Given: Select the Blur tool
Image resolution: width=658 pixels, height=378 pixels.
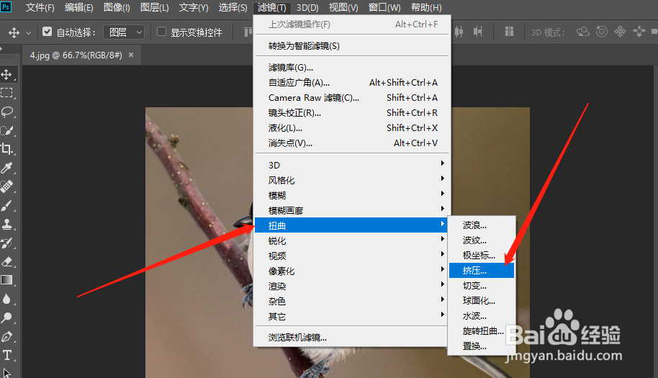Looking at the screenshot, I should (6, 299).
